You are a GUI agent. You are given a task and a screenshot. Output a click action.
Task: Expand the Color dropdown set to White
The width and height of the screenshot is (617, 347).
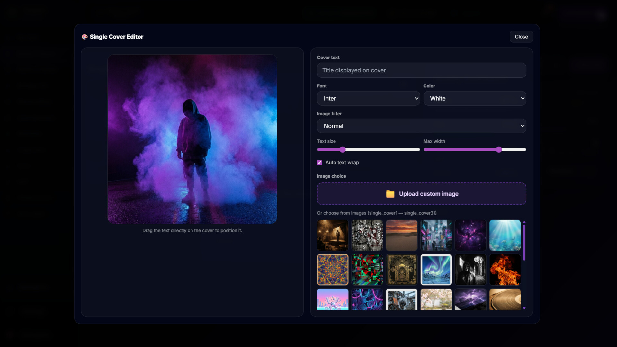[474, 98]
